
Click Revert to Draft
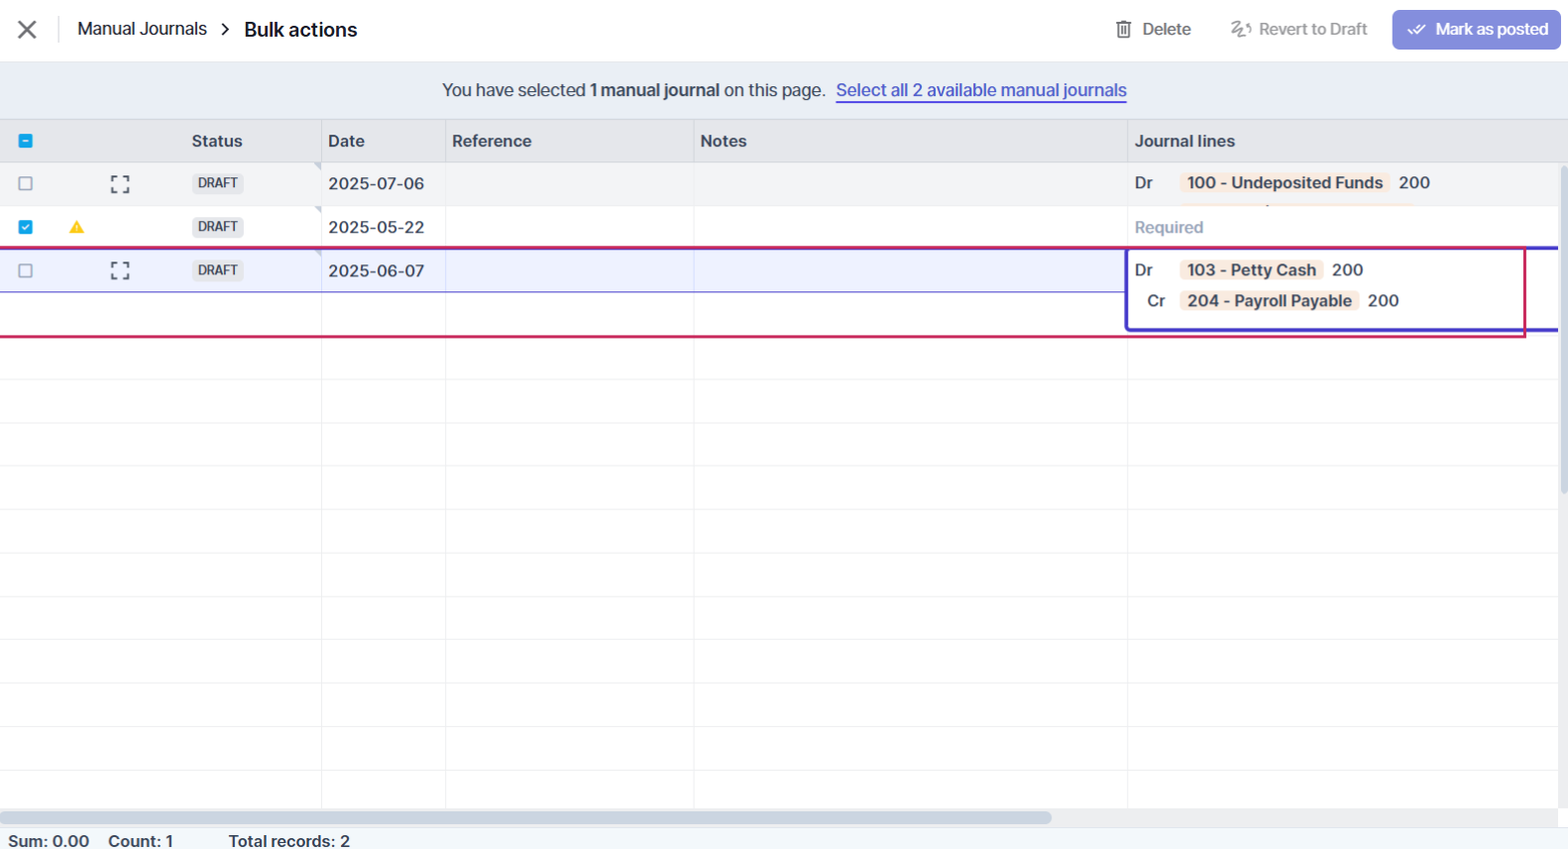point(1298,30)
